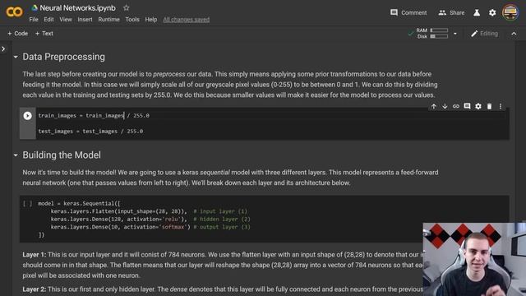Open the Help menu
This screenshot has height=296, width=526.
pyautogui.click(x=151, y=20)
